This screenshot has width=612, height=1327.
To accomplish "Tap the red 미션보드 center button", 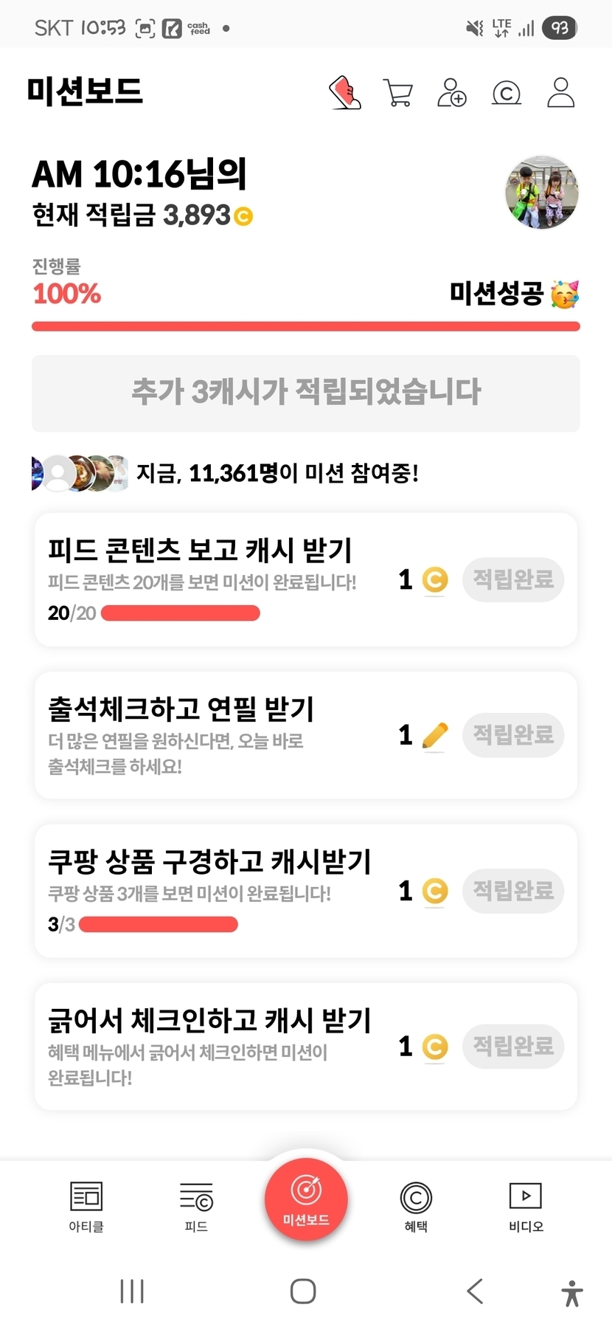I will 306,1199.
